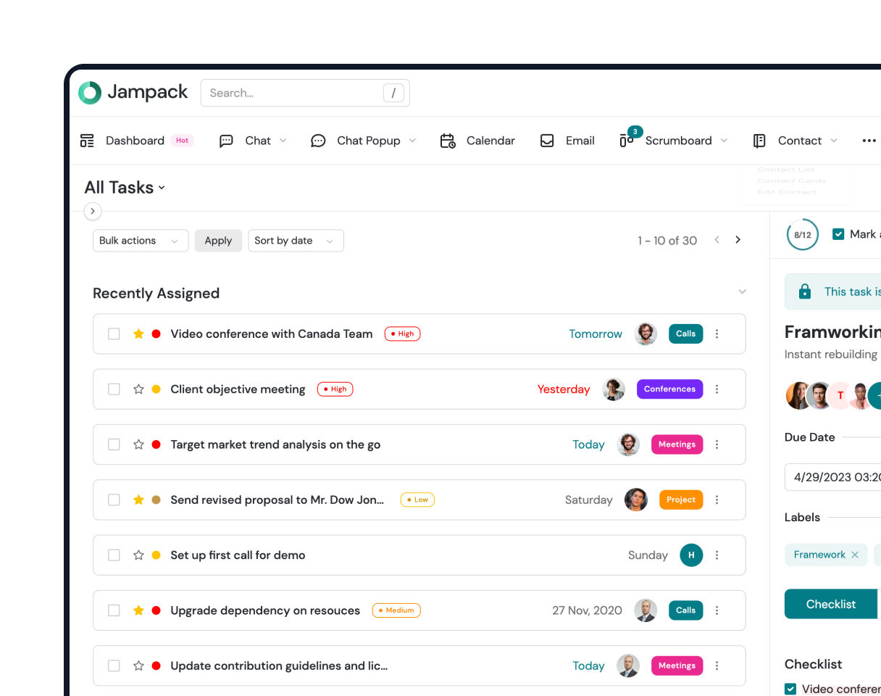Remove the Framework label
This screenshot has height=696, width=881.
pyautogui.click(x=855, y=555)
